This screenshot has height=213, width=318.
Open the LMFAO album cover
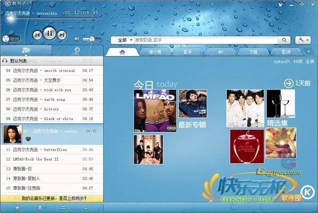click(155, 111)
